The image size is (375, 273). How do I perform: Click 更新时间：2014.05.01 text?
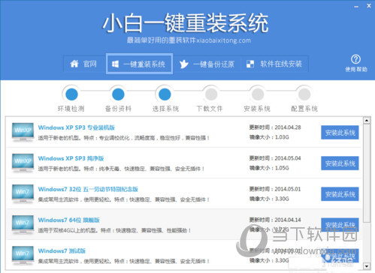275,189
